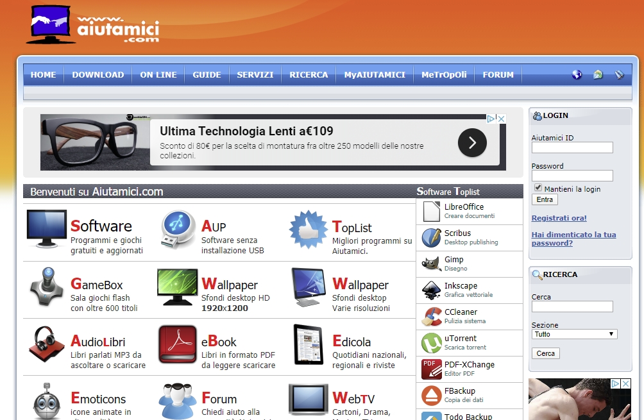Click the AdChoices icon on the glasses banner
Image resolution: width=644 pixels, height=420 pixels.
coord(491,119)
